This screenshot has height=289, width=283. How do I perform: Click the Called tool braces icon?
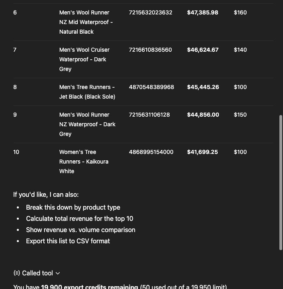(x=16, y=273)
